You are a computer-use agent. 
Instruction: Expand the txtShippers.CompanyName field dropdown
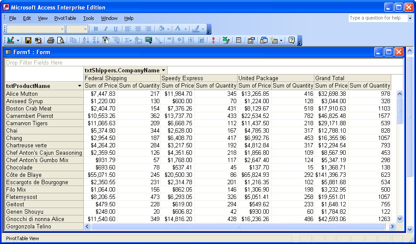click(x=163, y=70)
